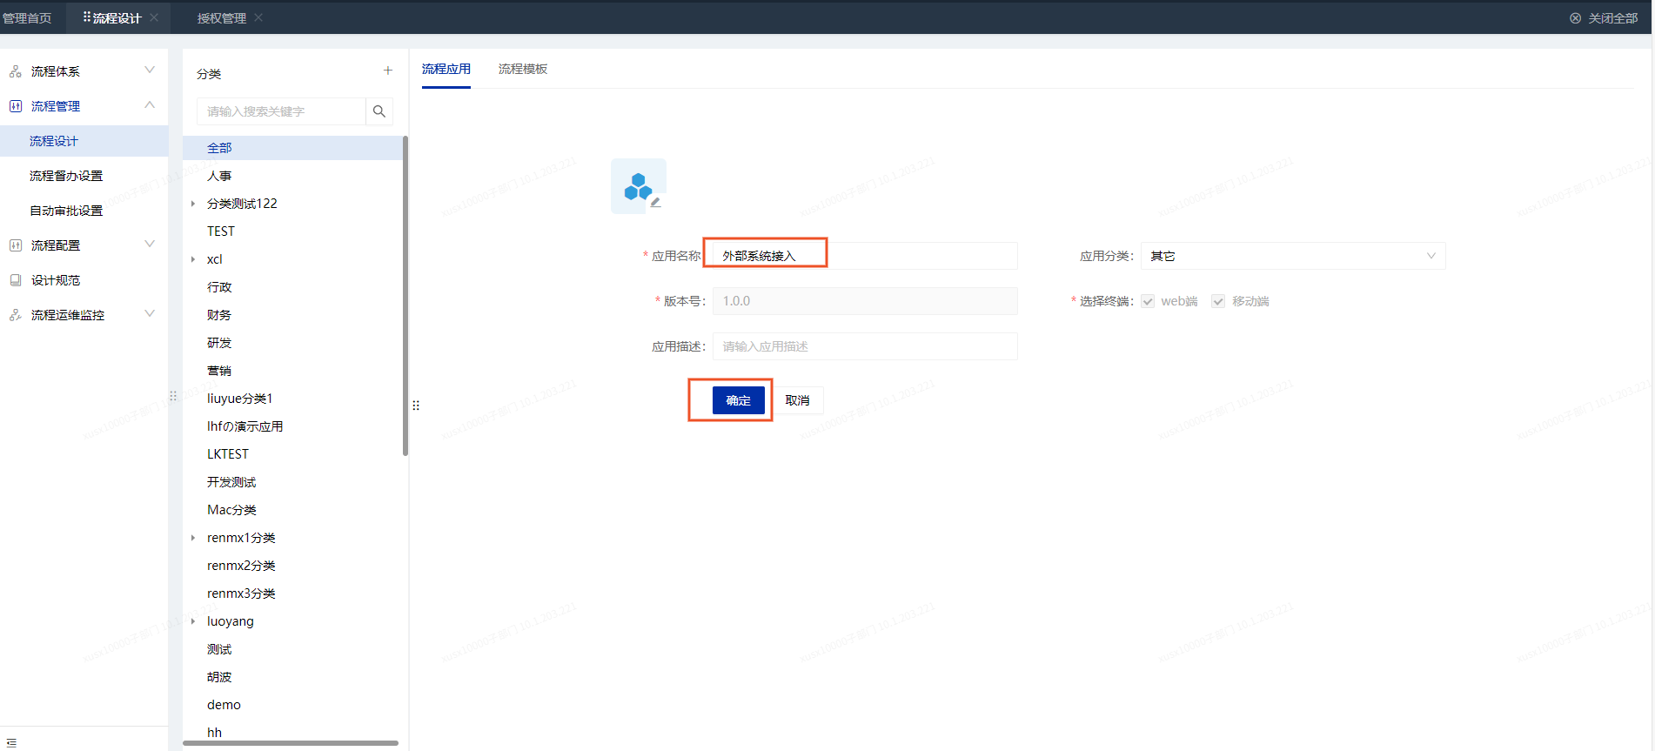Screen dimensions: 1655x751
Task: Click the 关闭全部 close icon
Action: tap(1575, 18)
